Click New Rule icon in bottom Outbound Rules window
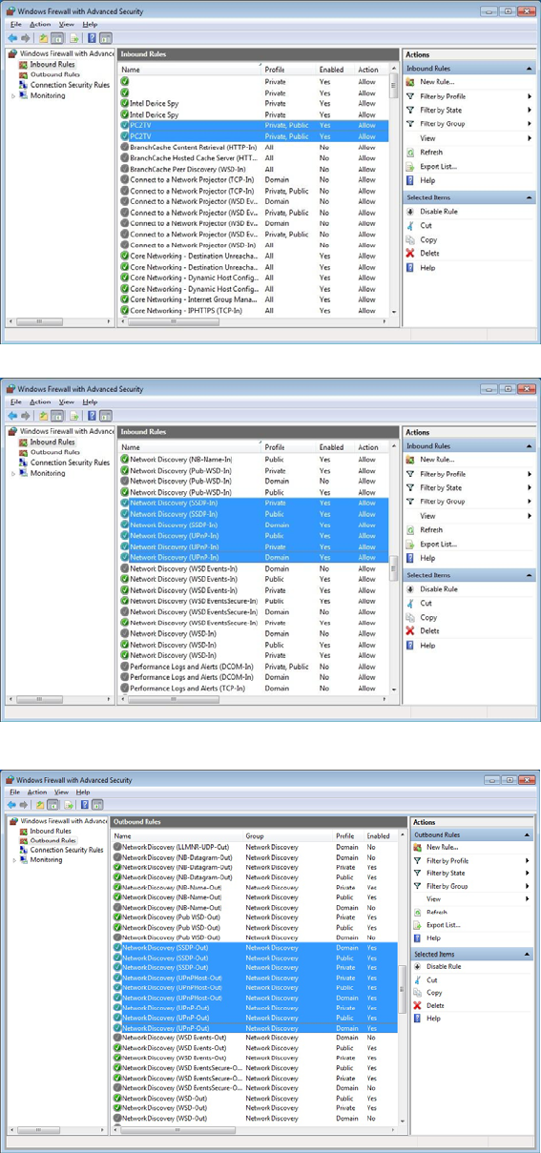Screen dimensions: 541x1153 point(417,847)
